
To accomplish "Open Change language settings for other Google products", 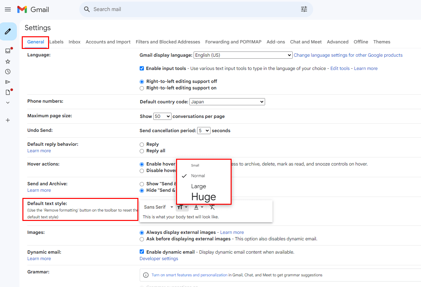I will click(348, 55).
